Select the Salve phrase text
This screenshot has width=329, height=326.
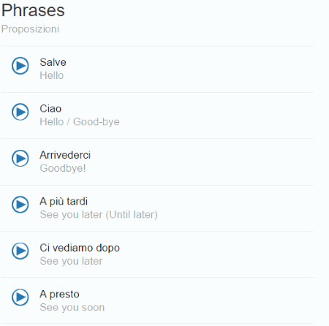[53, 62]
